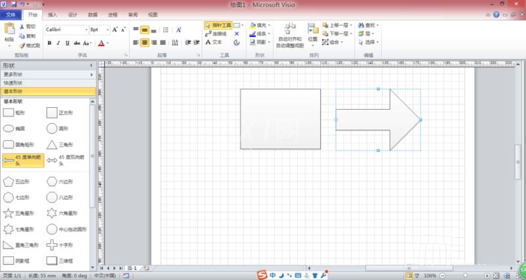Select the text block rotate tool

coord(237,43)
